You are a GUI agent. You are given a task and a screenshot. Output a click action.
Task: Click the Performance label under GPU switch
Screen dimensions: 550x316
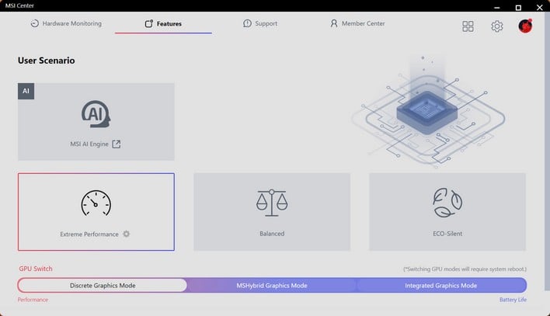tap(33, 300)
